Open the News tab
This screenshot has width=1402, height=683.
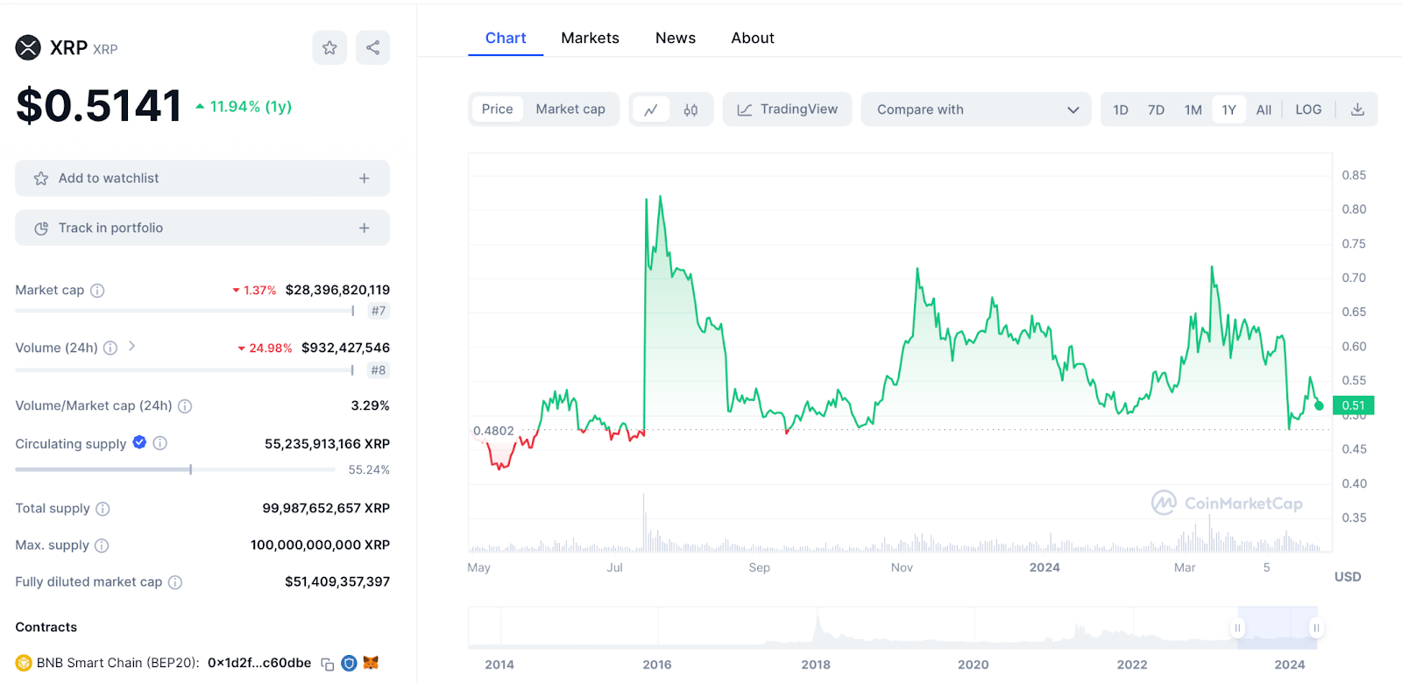(676, 39)
